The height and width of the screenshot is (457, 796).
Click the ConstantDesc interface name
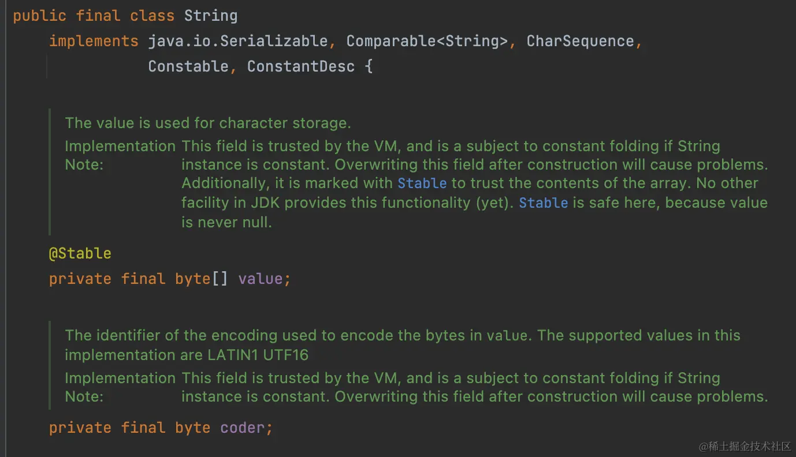click(x=300, y=66)
